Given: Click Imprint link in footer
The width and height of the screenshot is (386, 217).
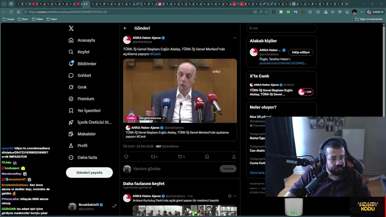Looking at the screenshot, I should click(x=253, y=188).
